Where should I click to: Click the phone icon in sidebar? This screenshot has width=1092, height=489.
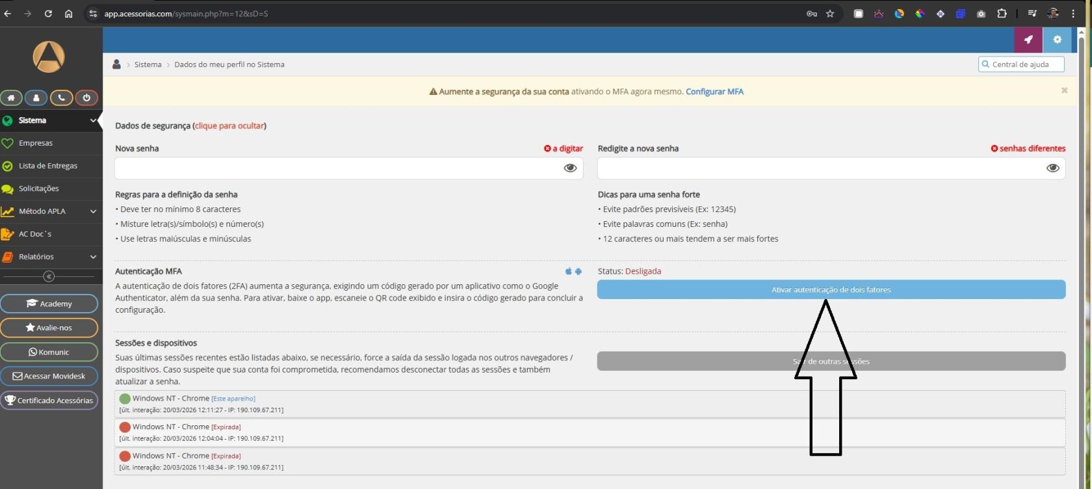(x=61, y=98)
